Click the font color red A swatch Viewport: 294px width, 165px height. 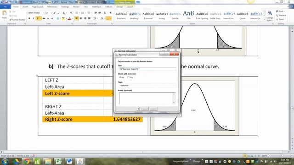point(69,18)
